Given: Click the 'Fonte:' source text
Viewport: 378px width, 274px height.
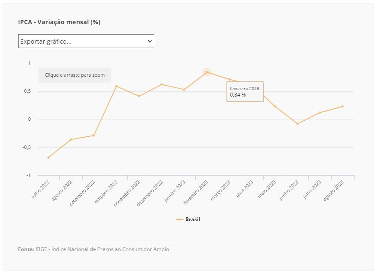Looking at the screenshot, I should click(94, 249).
